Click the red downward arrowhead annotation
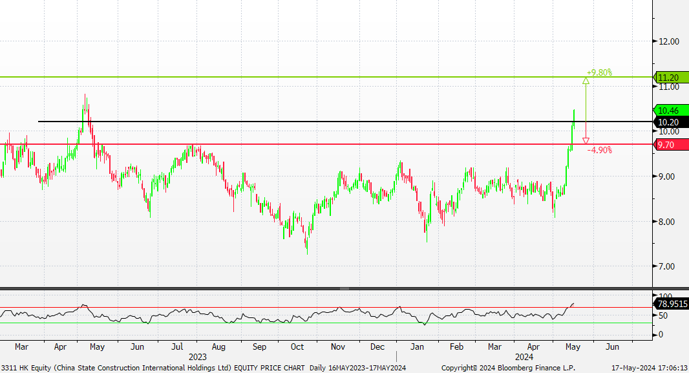 (586, 140)
